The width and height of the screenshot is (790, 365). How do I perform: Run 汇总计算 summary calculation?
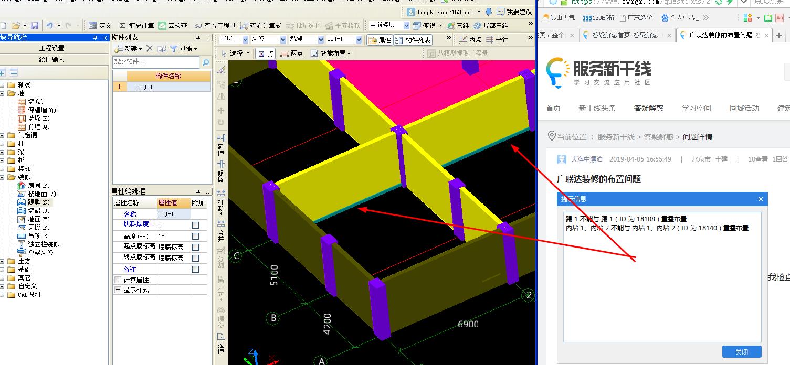(136, 25)
